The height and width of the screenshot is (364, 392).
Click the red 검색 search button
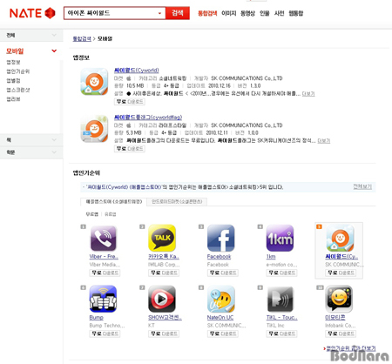[178, 13]
